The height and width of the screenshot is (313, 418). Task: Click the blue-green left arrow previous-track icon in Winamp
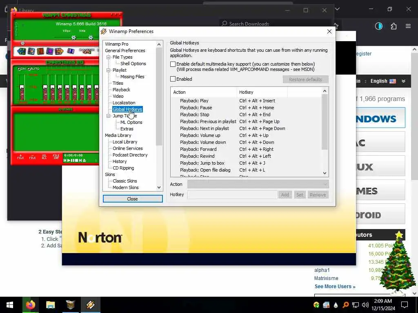[x=21, y=51]
